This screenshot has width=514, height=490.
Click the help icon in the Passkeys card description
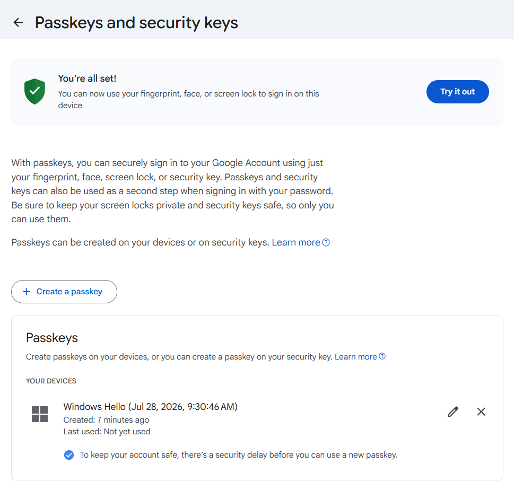(x=382, y=356)
